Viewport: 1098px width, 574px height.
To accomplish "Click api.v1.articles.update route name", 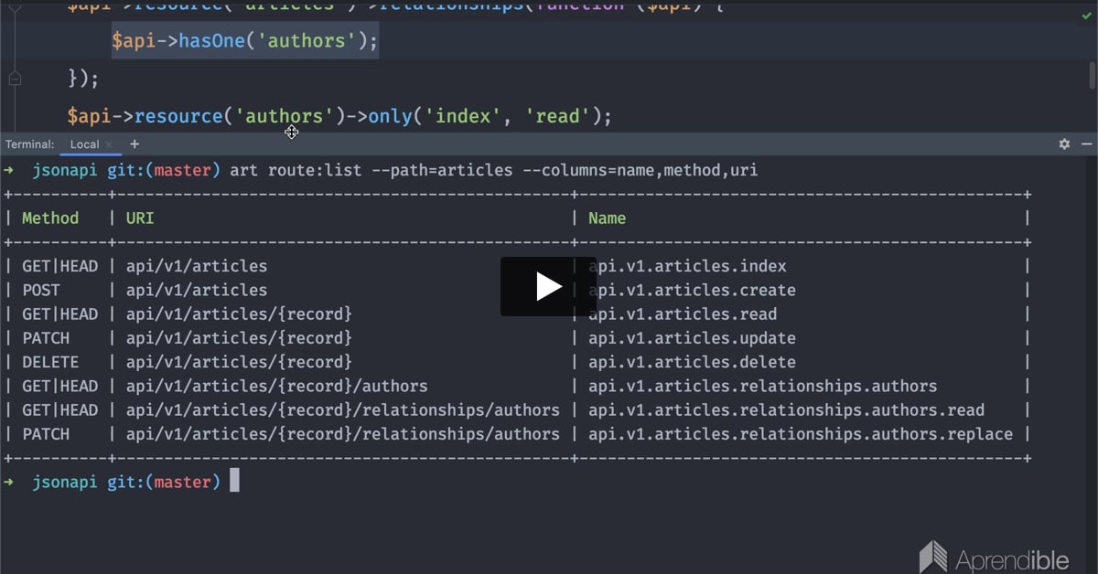I will tap(692, 338).
